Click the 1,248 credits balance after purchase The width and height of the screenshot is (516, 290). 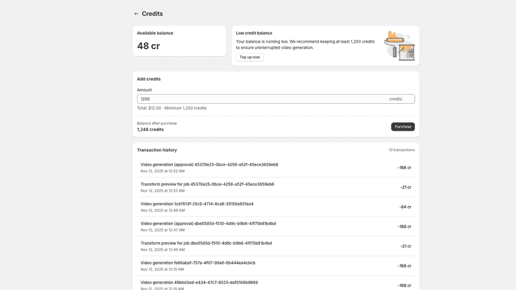[x=150, y=129]
